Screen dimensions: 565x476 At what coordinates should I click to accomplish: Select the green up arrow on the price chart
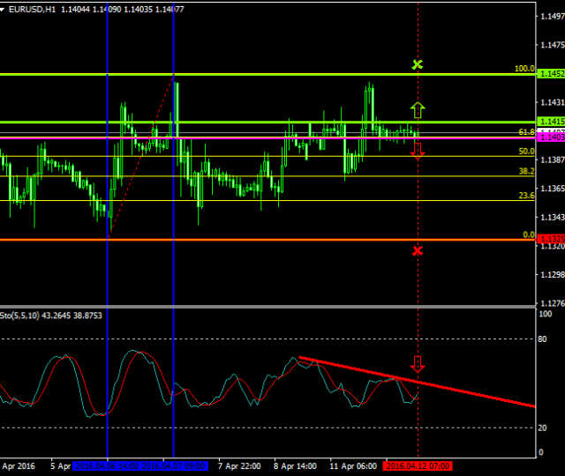(418, 109)
